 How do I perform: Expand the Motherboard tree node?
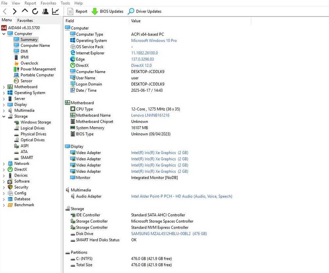point(4,87)
